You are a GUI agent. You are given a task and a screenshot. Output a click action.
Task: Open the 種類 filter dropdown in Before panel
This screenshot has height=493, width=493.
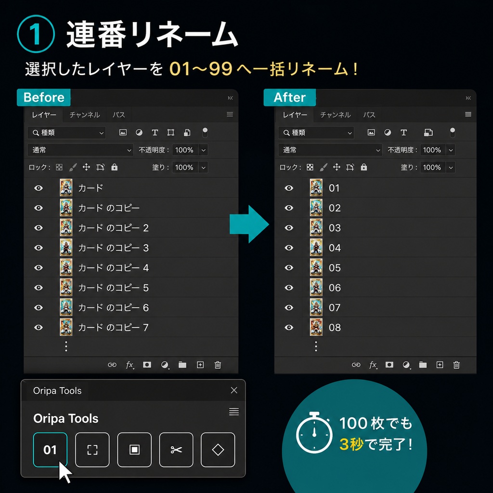pos(66,133)
